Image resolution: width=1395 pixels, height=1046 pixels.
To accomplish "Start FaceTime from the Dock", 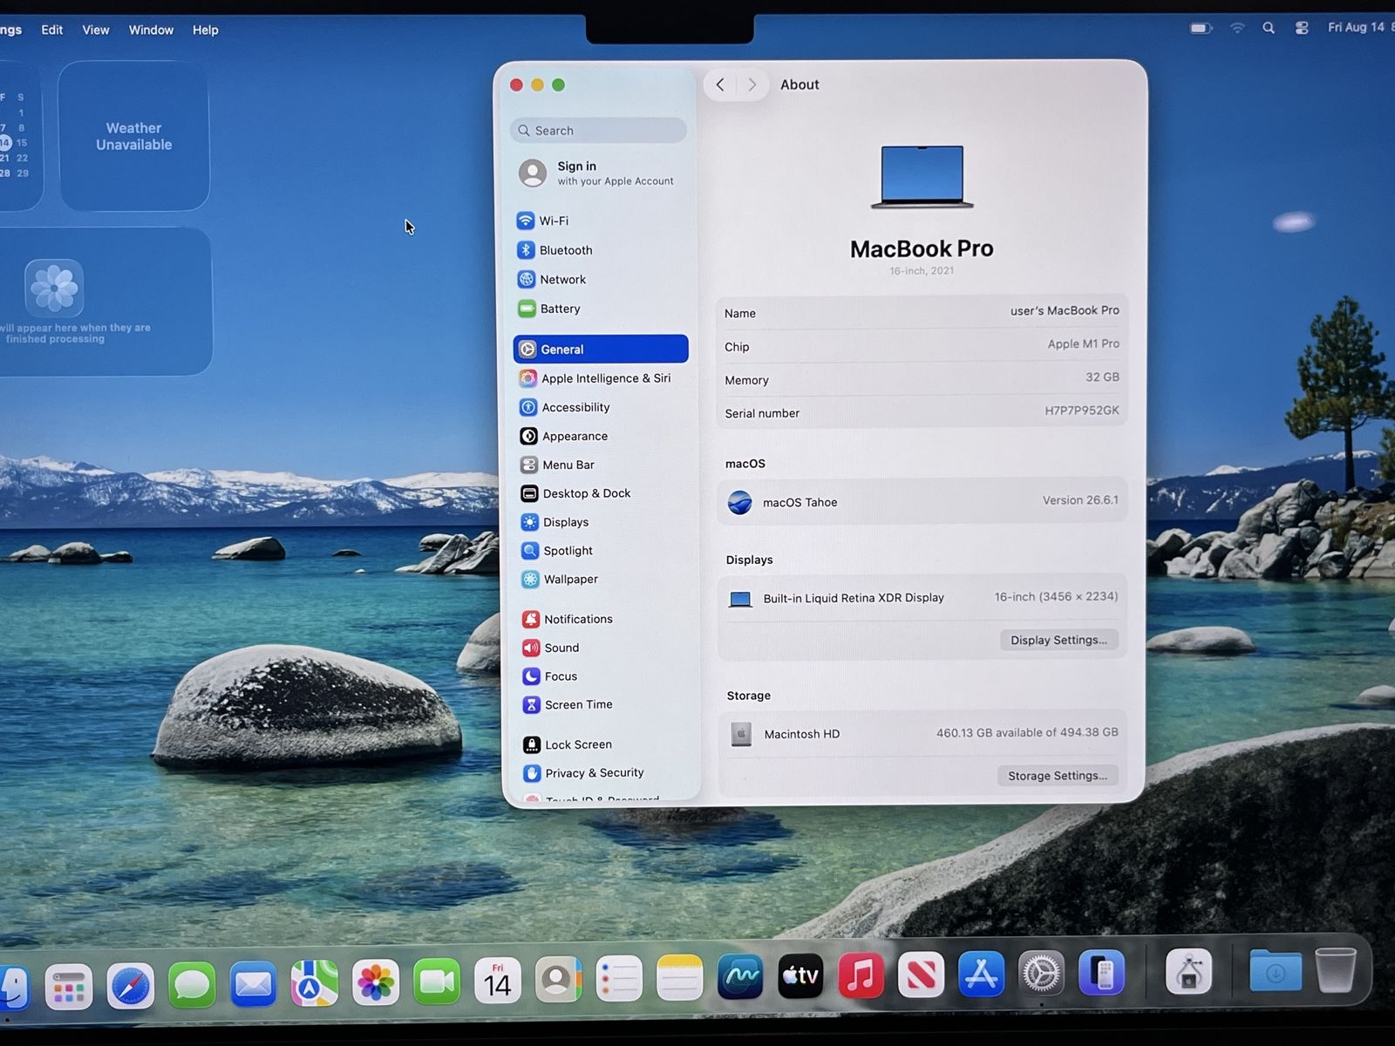I will 437,982.
